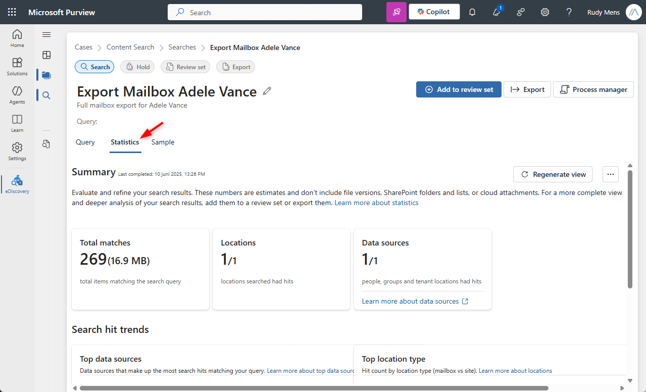Click Add to review set button
This screenshot has width=646, height=392.
pos(459,89)
